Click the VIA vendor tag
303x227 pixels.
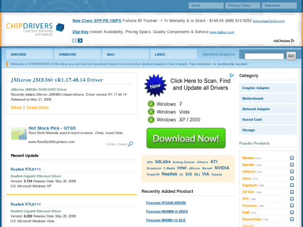205,174
